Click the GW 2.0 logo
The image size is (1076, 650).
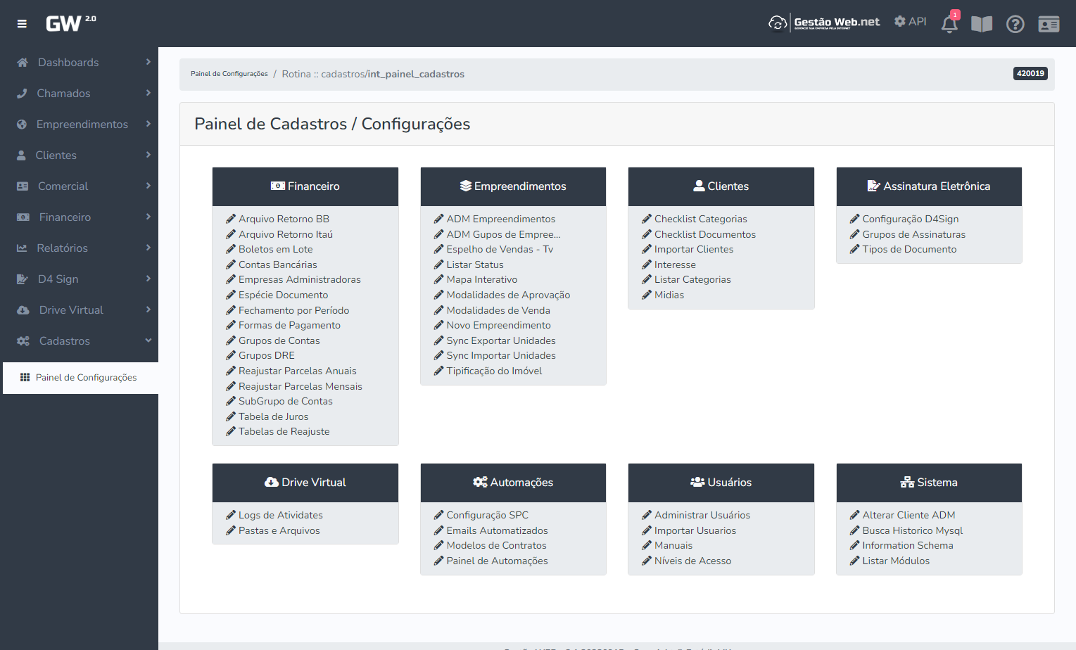(70, 23)
